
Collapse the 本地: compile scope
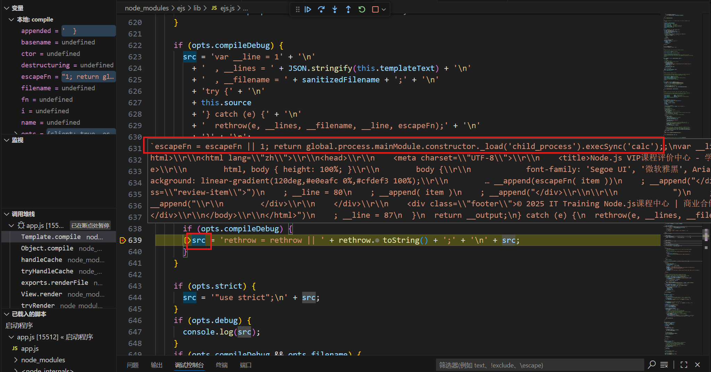tap(11, 19)
